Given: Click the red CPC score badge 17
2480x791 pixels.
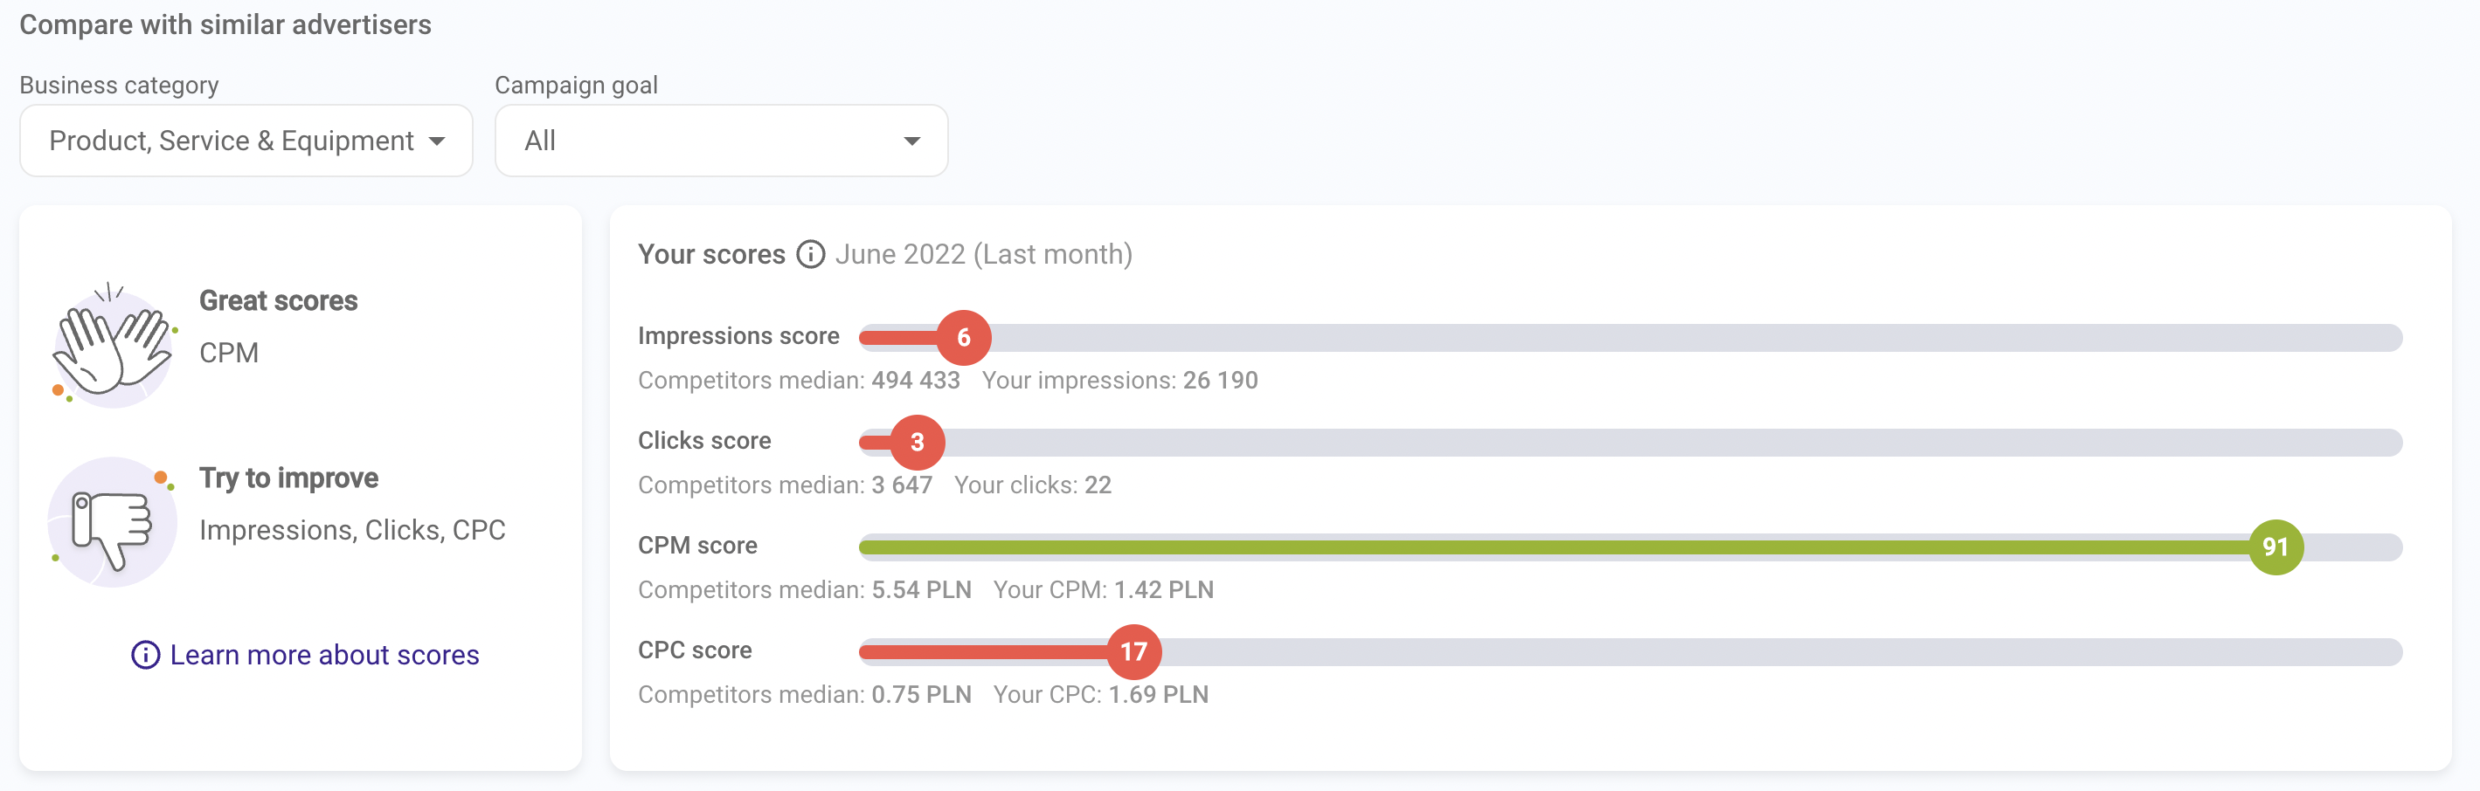Looking at the screenshot, I should [x=1133, y=652].
